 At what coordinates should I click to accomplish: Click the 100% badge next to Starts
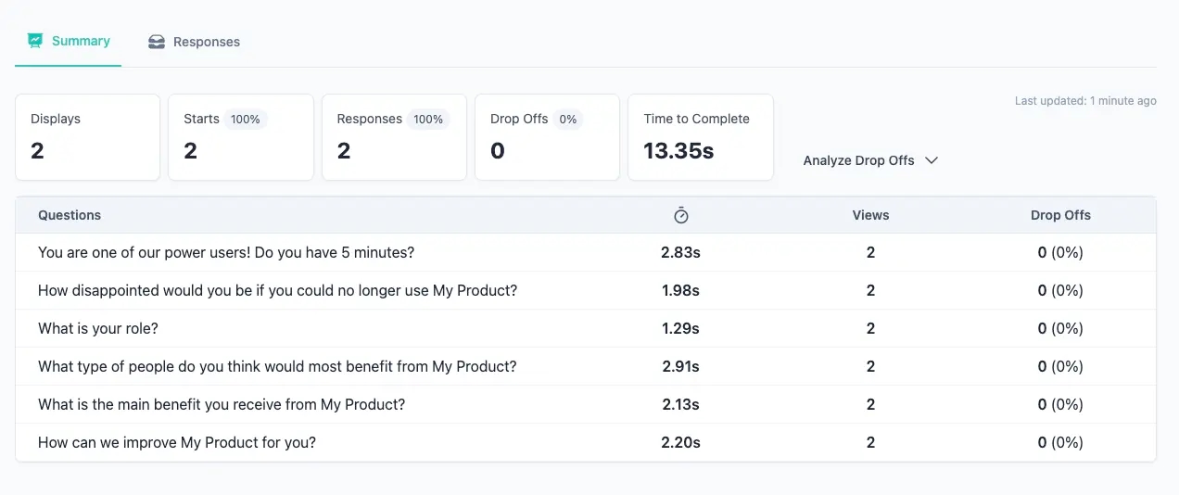246,119
